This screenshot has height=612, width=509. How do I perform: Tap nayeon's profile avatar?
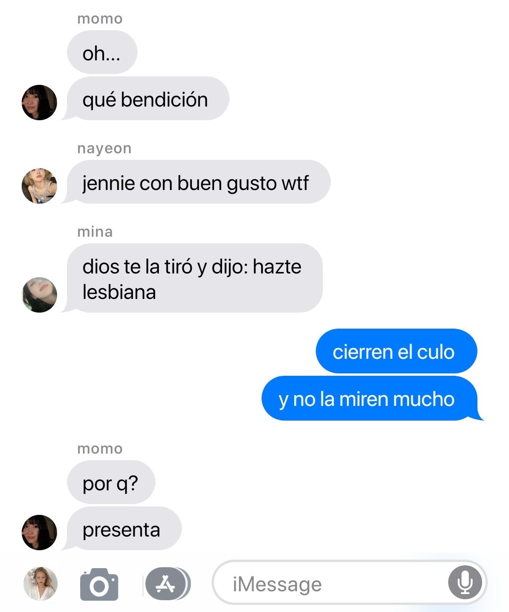click(40, 186)
